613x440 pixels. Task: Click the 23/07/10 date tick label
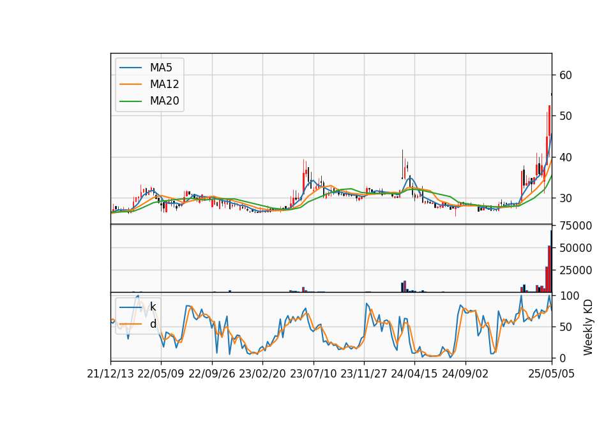313,374
